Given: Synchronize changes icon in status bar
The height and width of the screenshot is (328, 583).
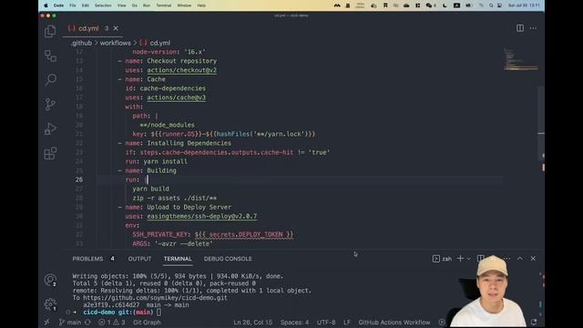Looking at the screenshot, I should pyautogui.click(x=87, y=323).
